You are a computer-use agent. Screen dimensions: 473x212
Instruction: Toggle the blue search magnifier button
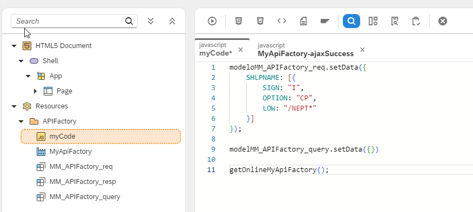352,21
